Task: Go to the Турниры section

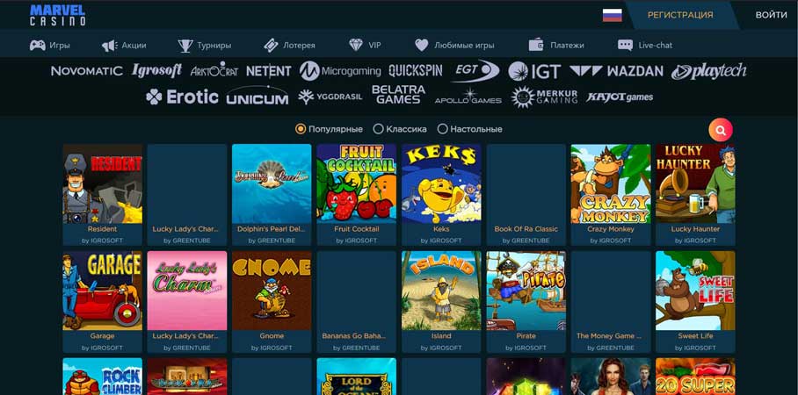Action: coord(205,45)
